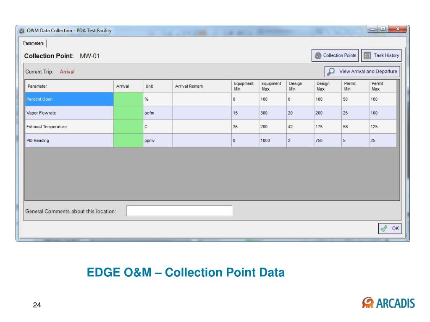Click Permit Min value 58
The image size is (430, 322).
tap(355, 127)
